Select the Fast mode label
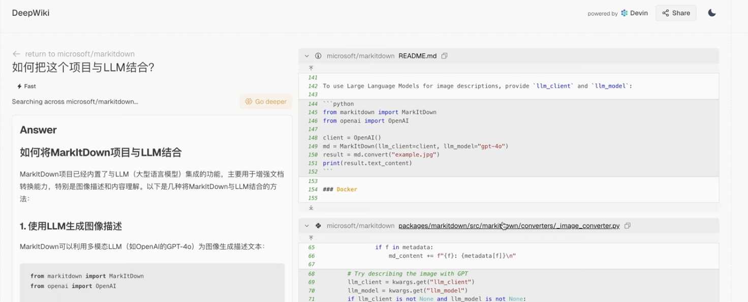This screenshot has height=302, width=748. click(30, 86)
